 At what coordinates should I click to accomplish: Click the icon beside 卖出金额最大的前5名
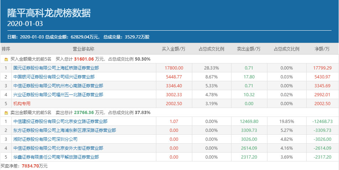point(6,113)
